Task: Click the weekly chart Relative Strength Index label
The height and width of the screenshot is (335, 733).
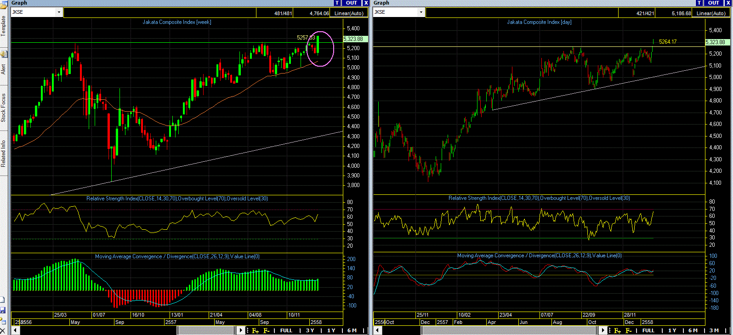Action: pyautogui.click(x=177, y=199)
